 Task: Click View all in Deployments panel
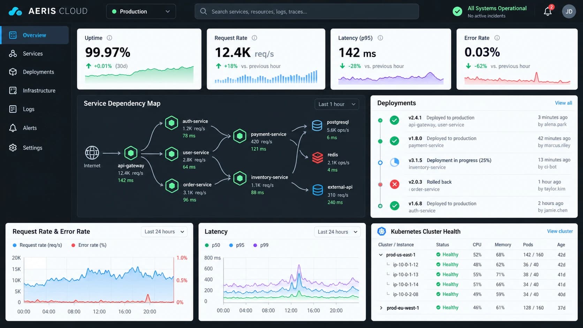(x=563, y=103)
